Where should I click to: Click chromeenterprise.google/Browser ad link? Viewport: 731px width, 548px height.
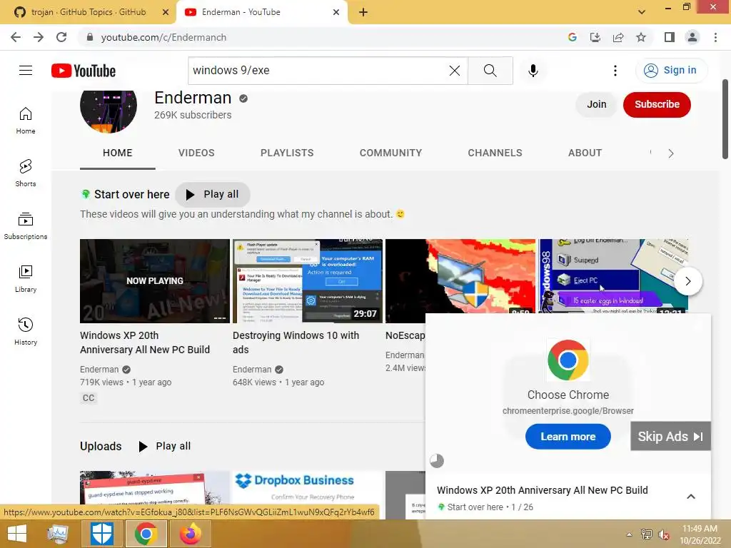(x=568, y=411)
